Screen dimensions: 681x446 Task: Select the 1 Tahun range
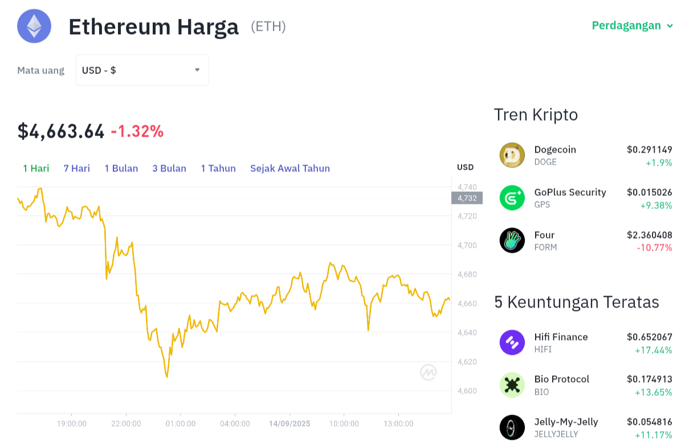[x=218, y=168]
